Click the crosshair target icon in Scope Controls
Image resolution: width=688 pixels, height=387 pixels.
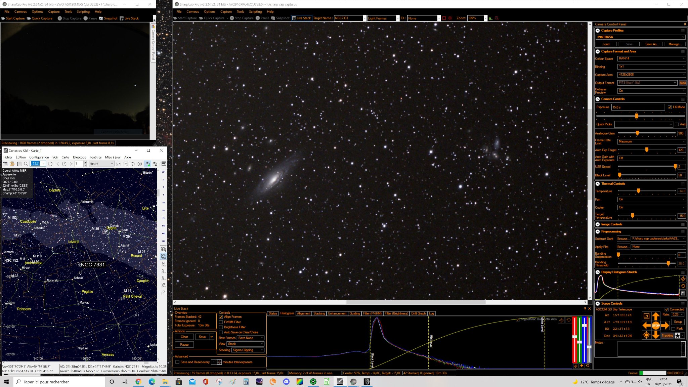[646, 335]
